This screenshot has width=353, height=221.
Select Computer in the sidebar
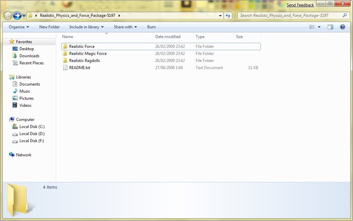25,120
